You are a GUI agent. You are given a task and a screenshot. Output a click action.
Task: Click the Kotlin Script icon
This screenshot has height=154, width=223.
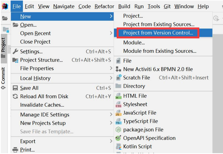[x=118, y=147]
